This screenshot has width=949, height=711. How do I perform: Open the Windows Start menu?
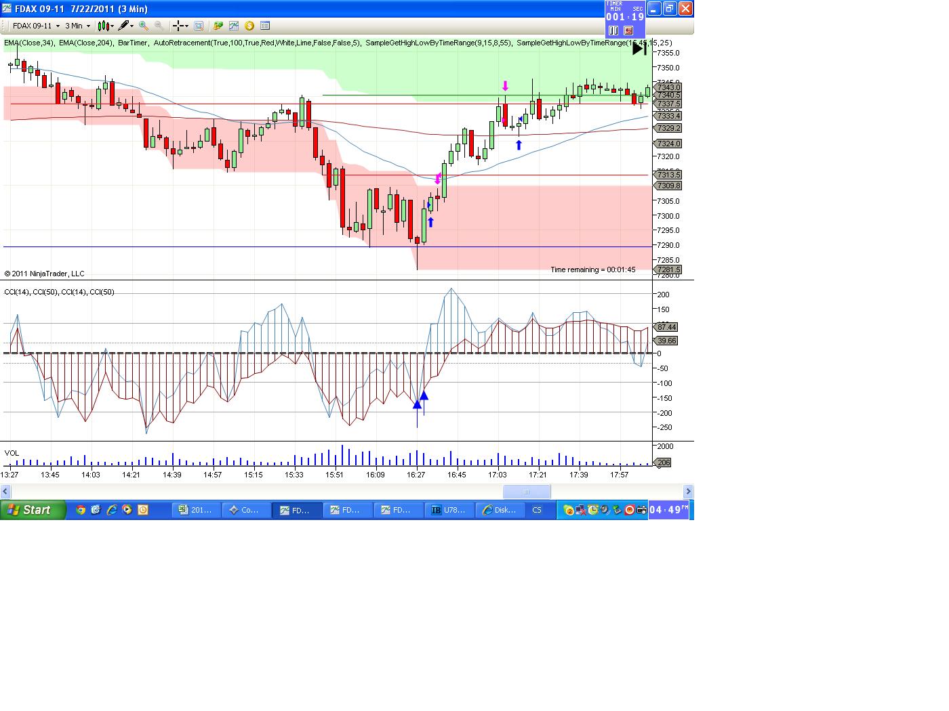[x=33, y=510]
